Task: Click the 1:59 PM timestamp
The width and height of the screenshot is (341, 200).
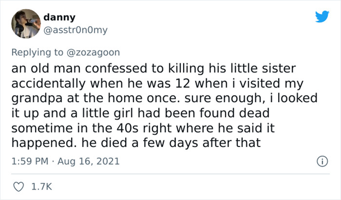Action: tap(30, 161)
